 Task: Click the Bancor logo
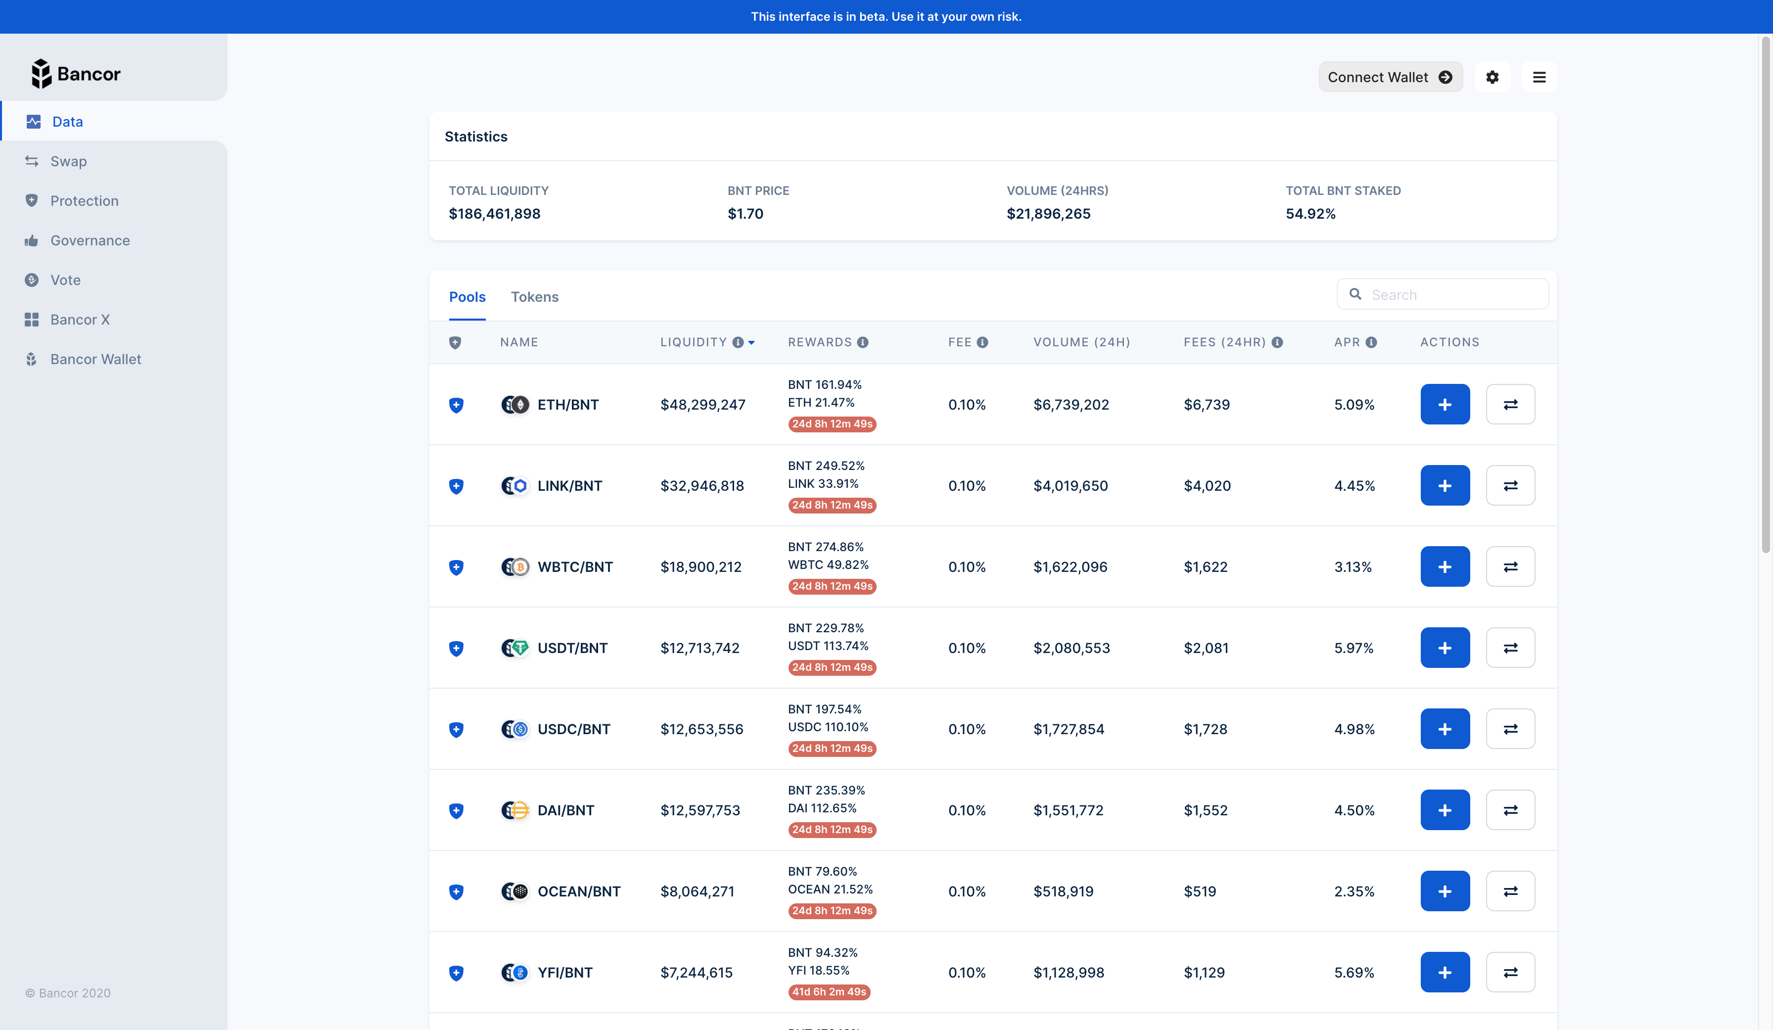[76, 74]
